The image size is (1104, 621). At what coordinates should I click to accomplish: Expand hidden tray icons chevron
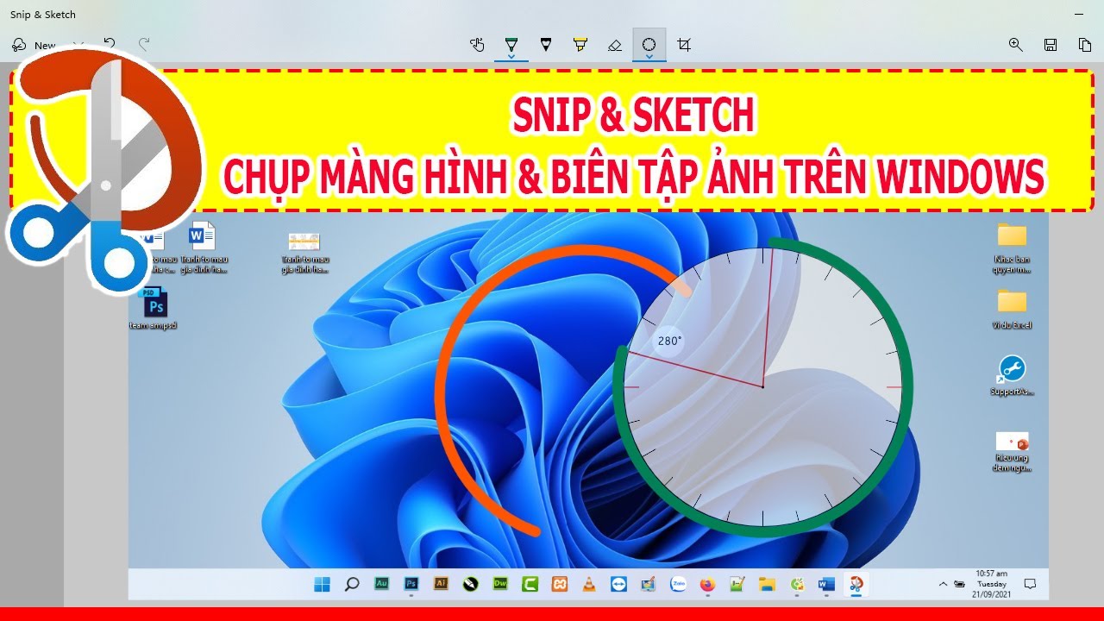pyautogui.click(x=943, y=584)
